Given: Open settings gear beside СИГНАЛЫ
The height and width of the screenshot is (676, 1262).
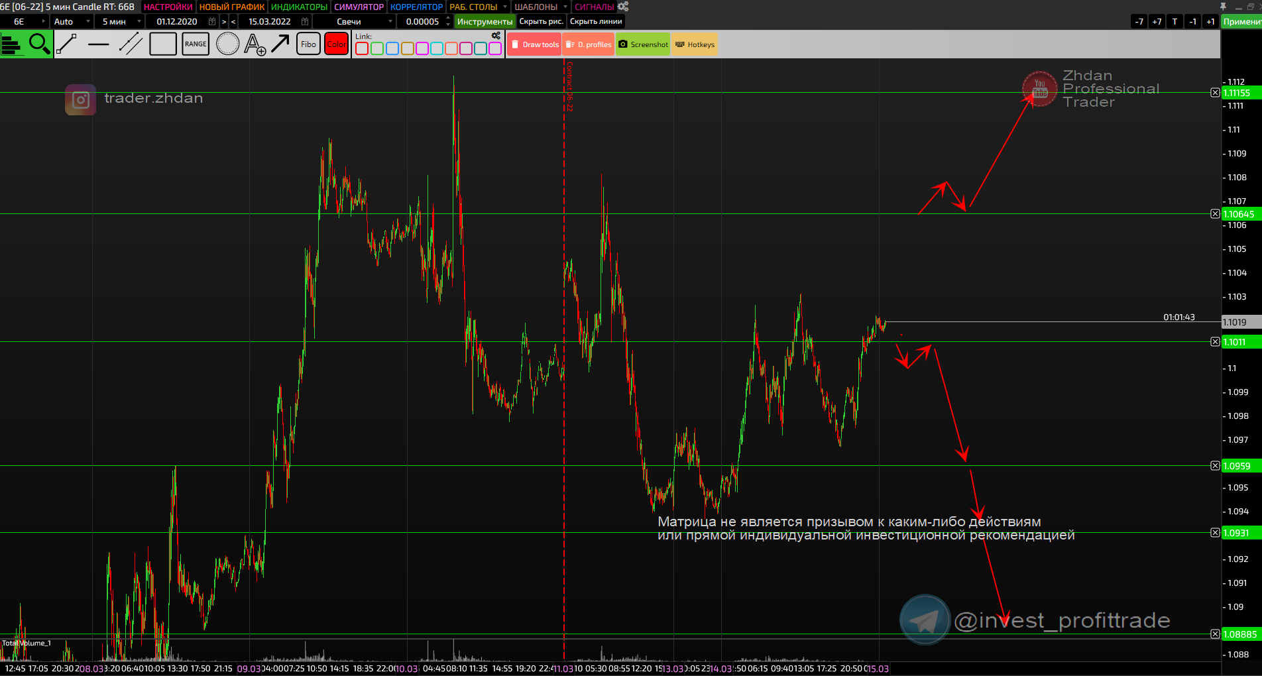Looking at the screenshot, I should (623, 7).
